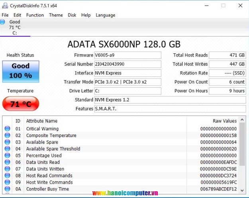Click the Standard field NVM Express 1.2
The height and width of the screenshot is (198, 249).
[170, 100]
